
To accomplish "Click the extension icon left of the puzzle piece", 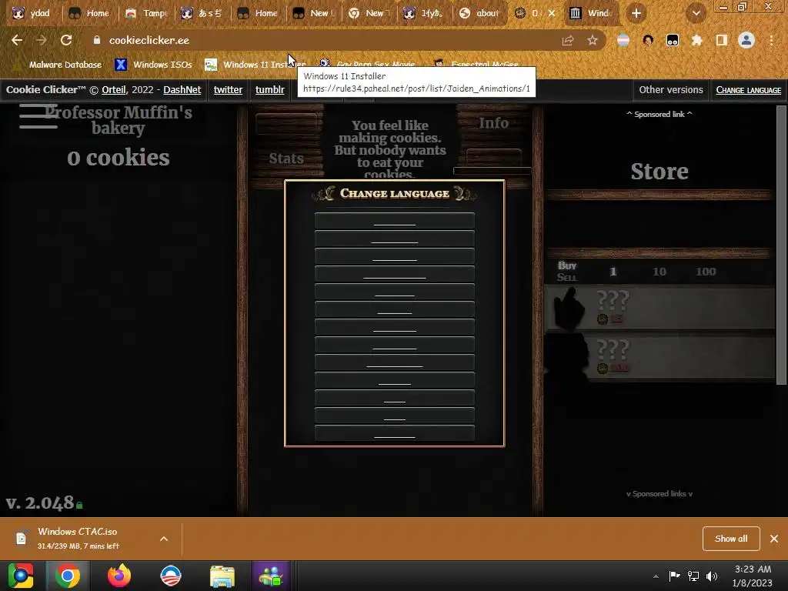I will [x=673, y=41].
